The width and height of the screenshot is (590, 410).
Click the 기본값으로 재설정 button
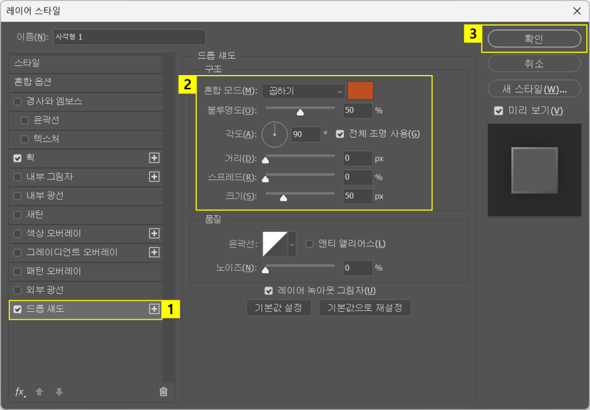[x=365, y=307]
